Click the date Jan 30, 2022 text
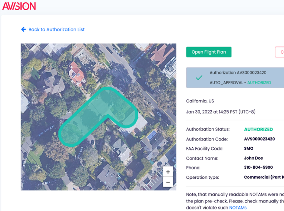The image size is (284, 211). 221,112
